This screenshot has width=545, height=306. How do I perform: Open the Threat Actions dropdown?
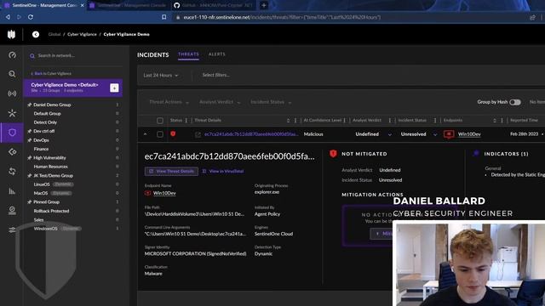pos(169,102)
